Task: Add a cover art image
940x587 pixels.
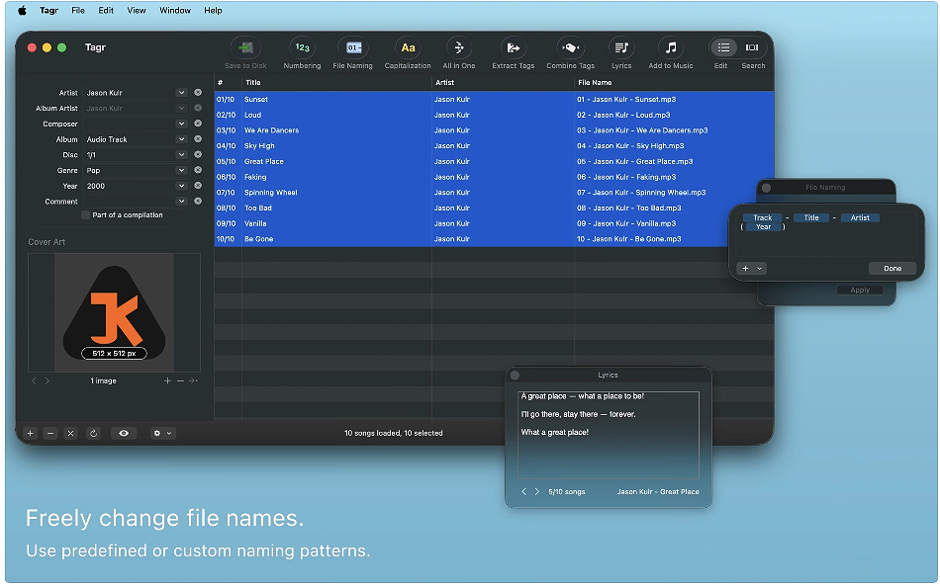Action: point(167,380)
